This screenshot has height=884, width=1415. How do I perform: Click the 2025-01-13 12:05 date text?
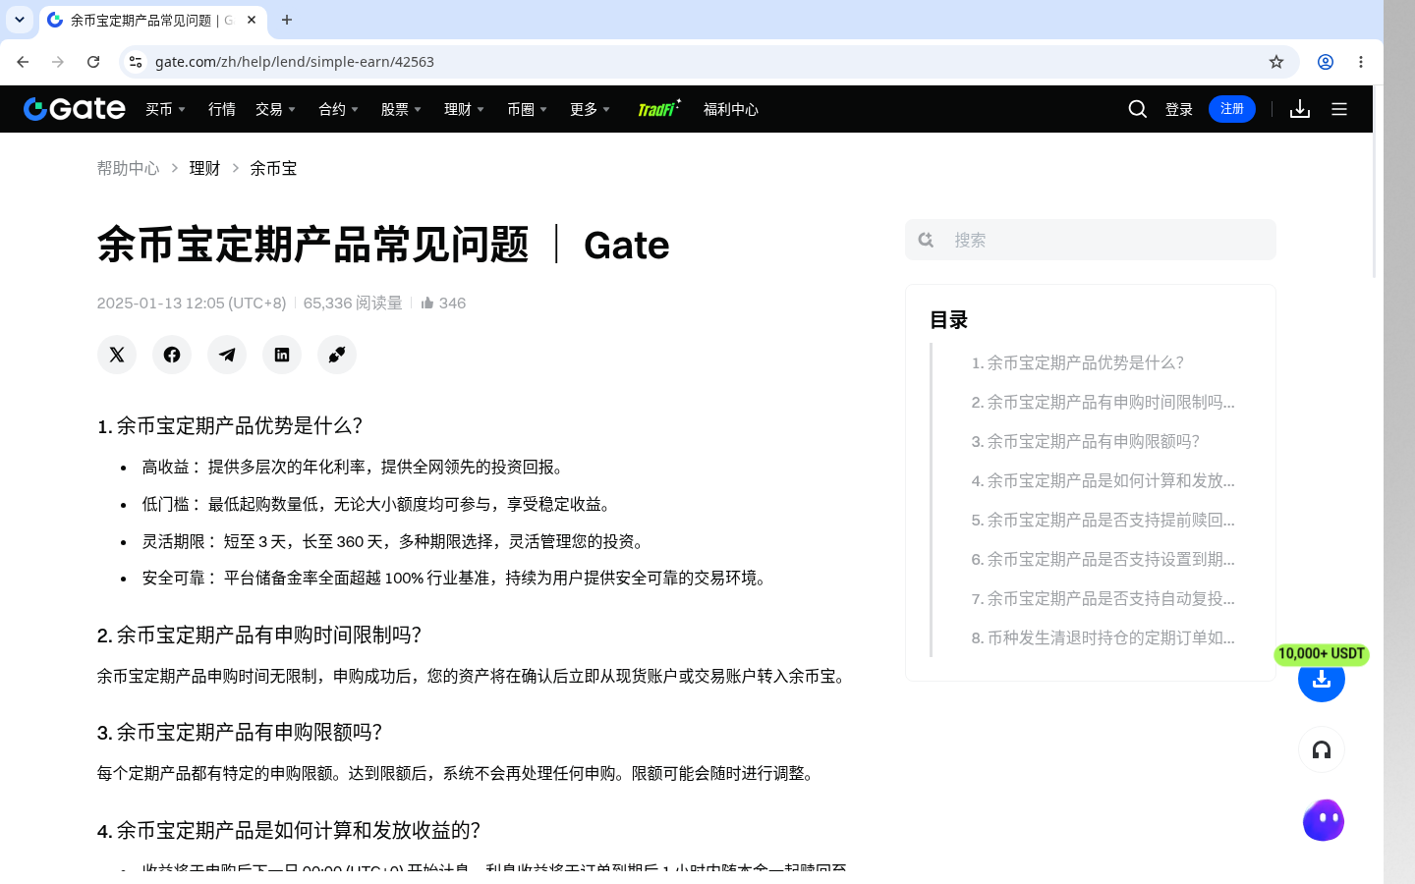[192, 304]
